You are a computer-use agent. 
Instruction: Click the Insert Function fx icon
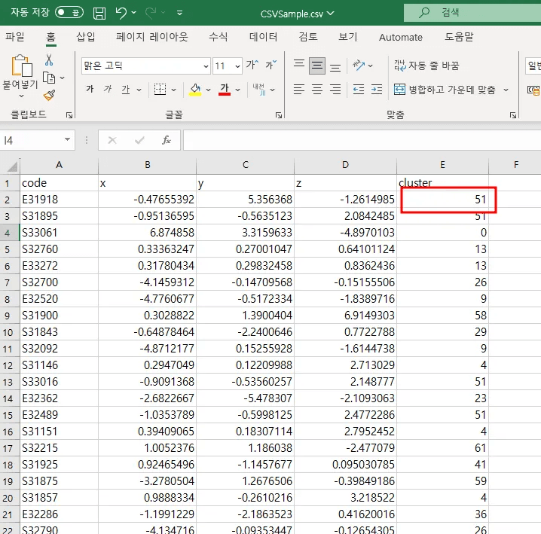(167, 140)
